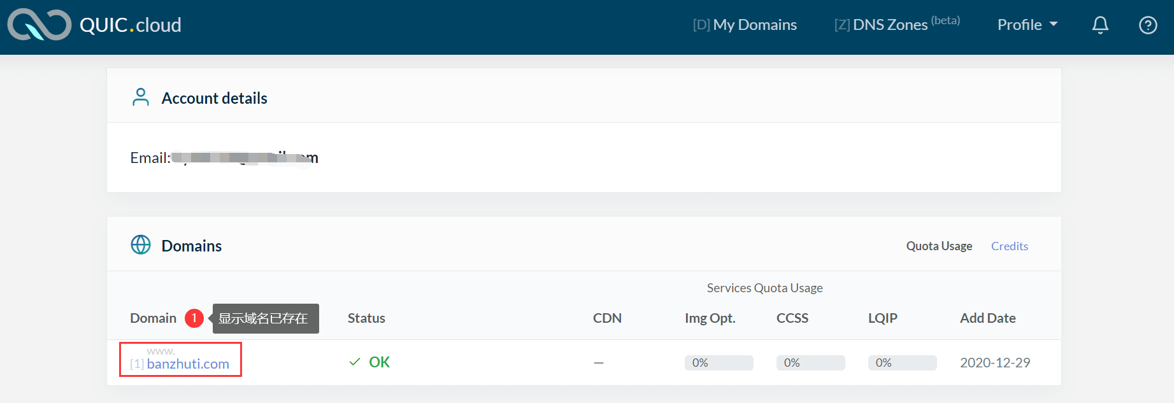
Task: Open DNS Zones beta page
Action: [897, 24]
